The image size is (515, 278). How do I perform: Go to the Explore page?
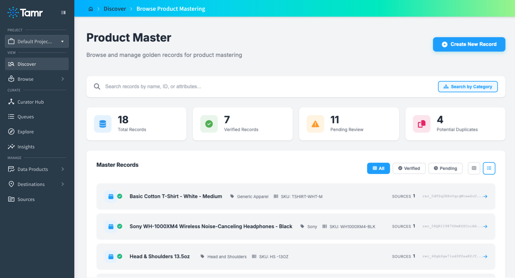37,131
